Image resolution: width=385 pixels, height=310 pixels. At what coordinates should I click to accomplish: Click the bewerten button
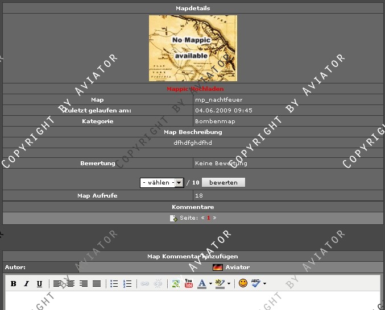click(223, 183)
